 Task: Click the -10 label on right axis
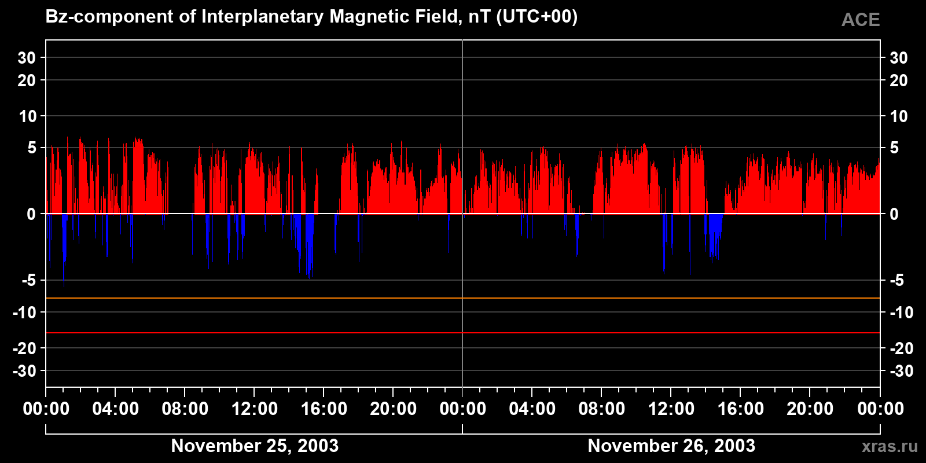pyautogui.click(x=901, y=313)
